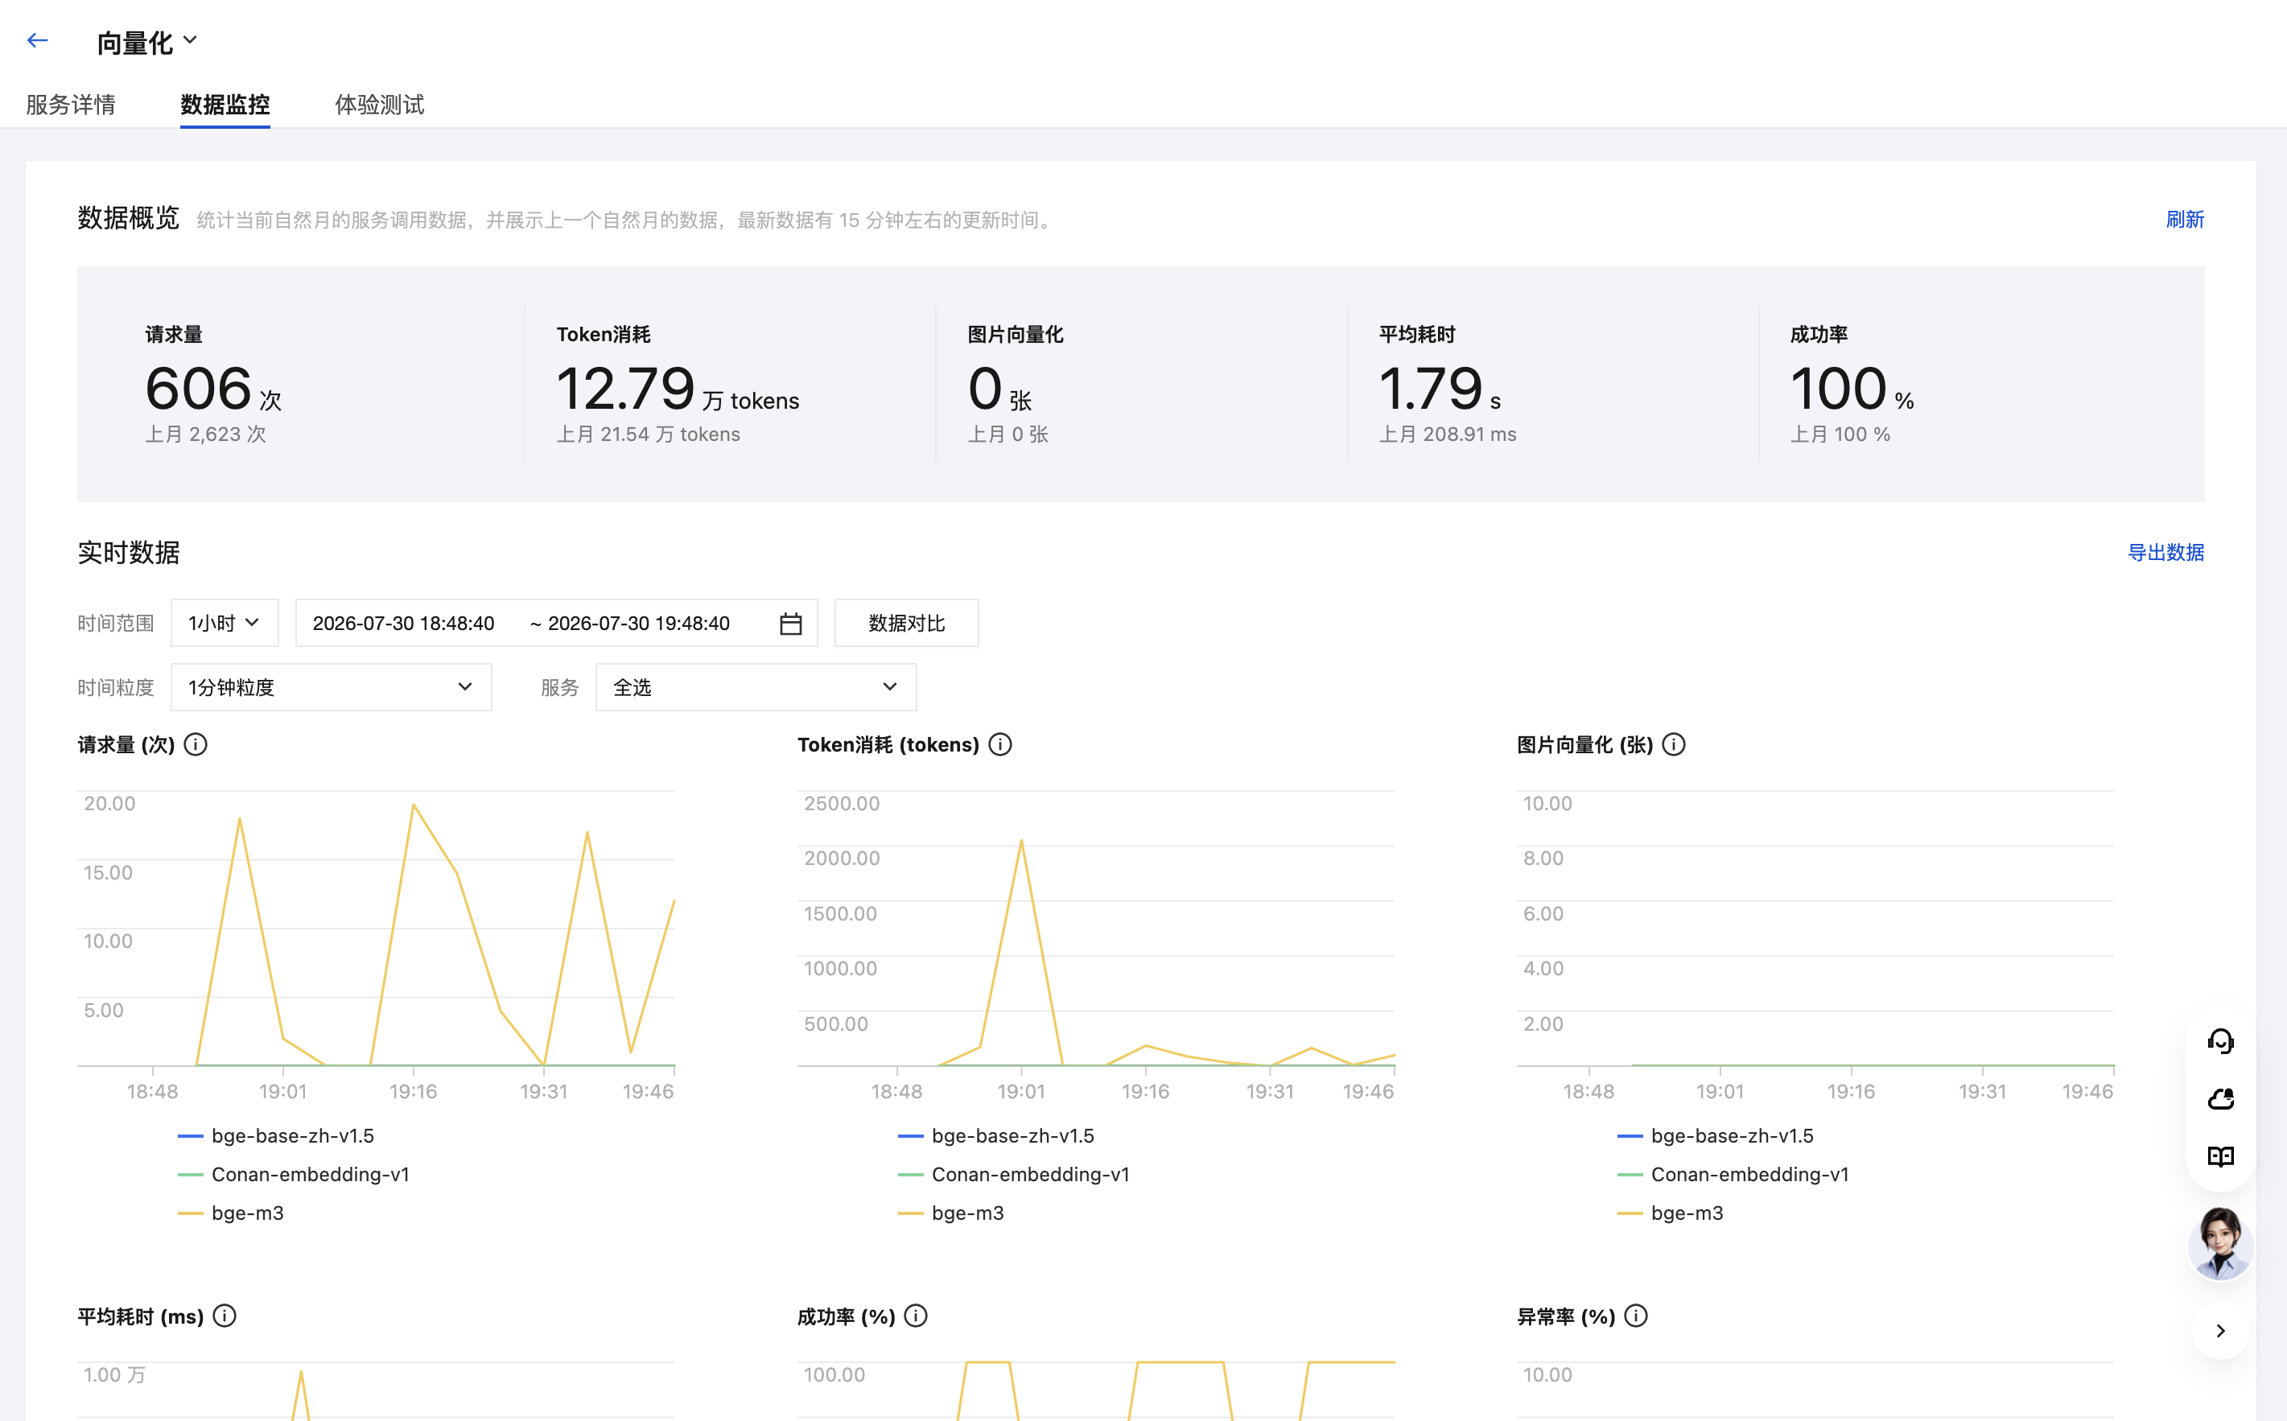Open the headset customer support icon
The image size is (2287, 1421).
[x=2220, y=1040]
